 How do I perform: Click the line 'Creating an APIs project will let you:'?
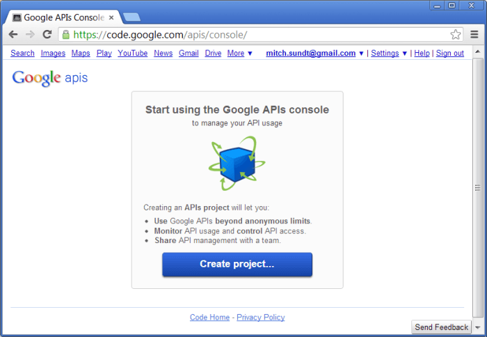click(x=206, y=207)
